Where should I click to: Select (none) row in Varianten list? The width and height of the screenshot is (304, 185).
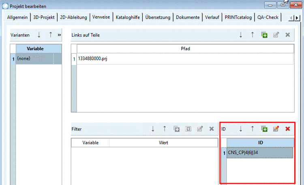39,59
